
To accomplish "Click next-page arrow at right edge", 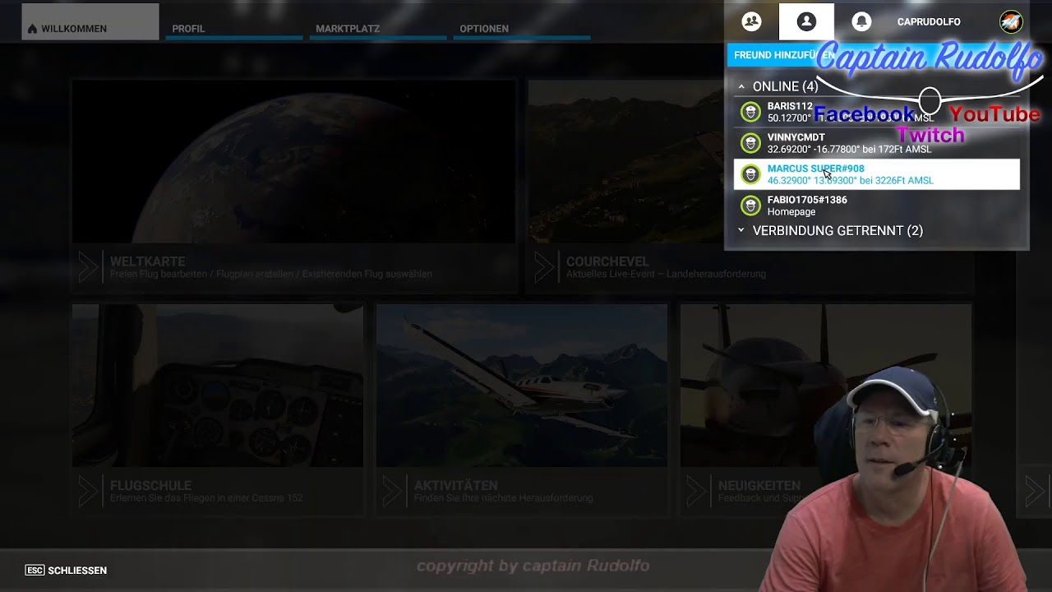I will [x=1034, y=492].
